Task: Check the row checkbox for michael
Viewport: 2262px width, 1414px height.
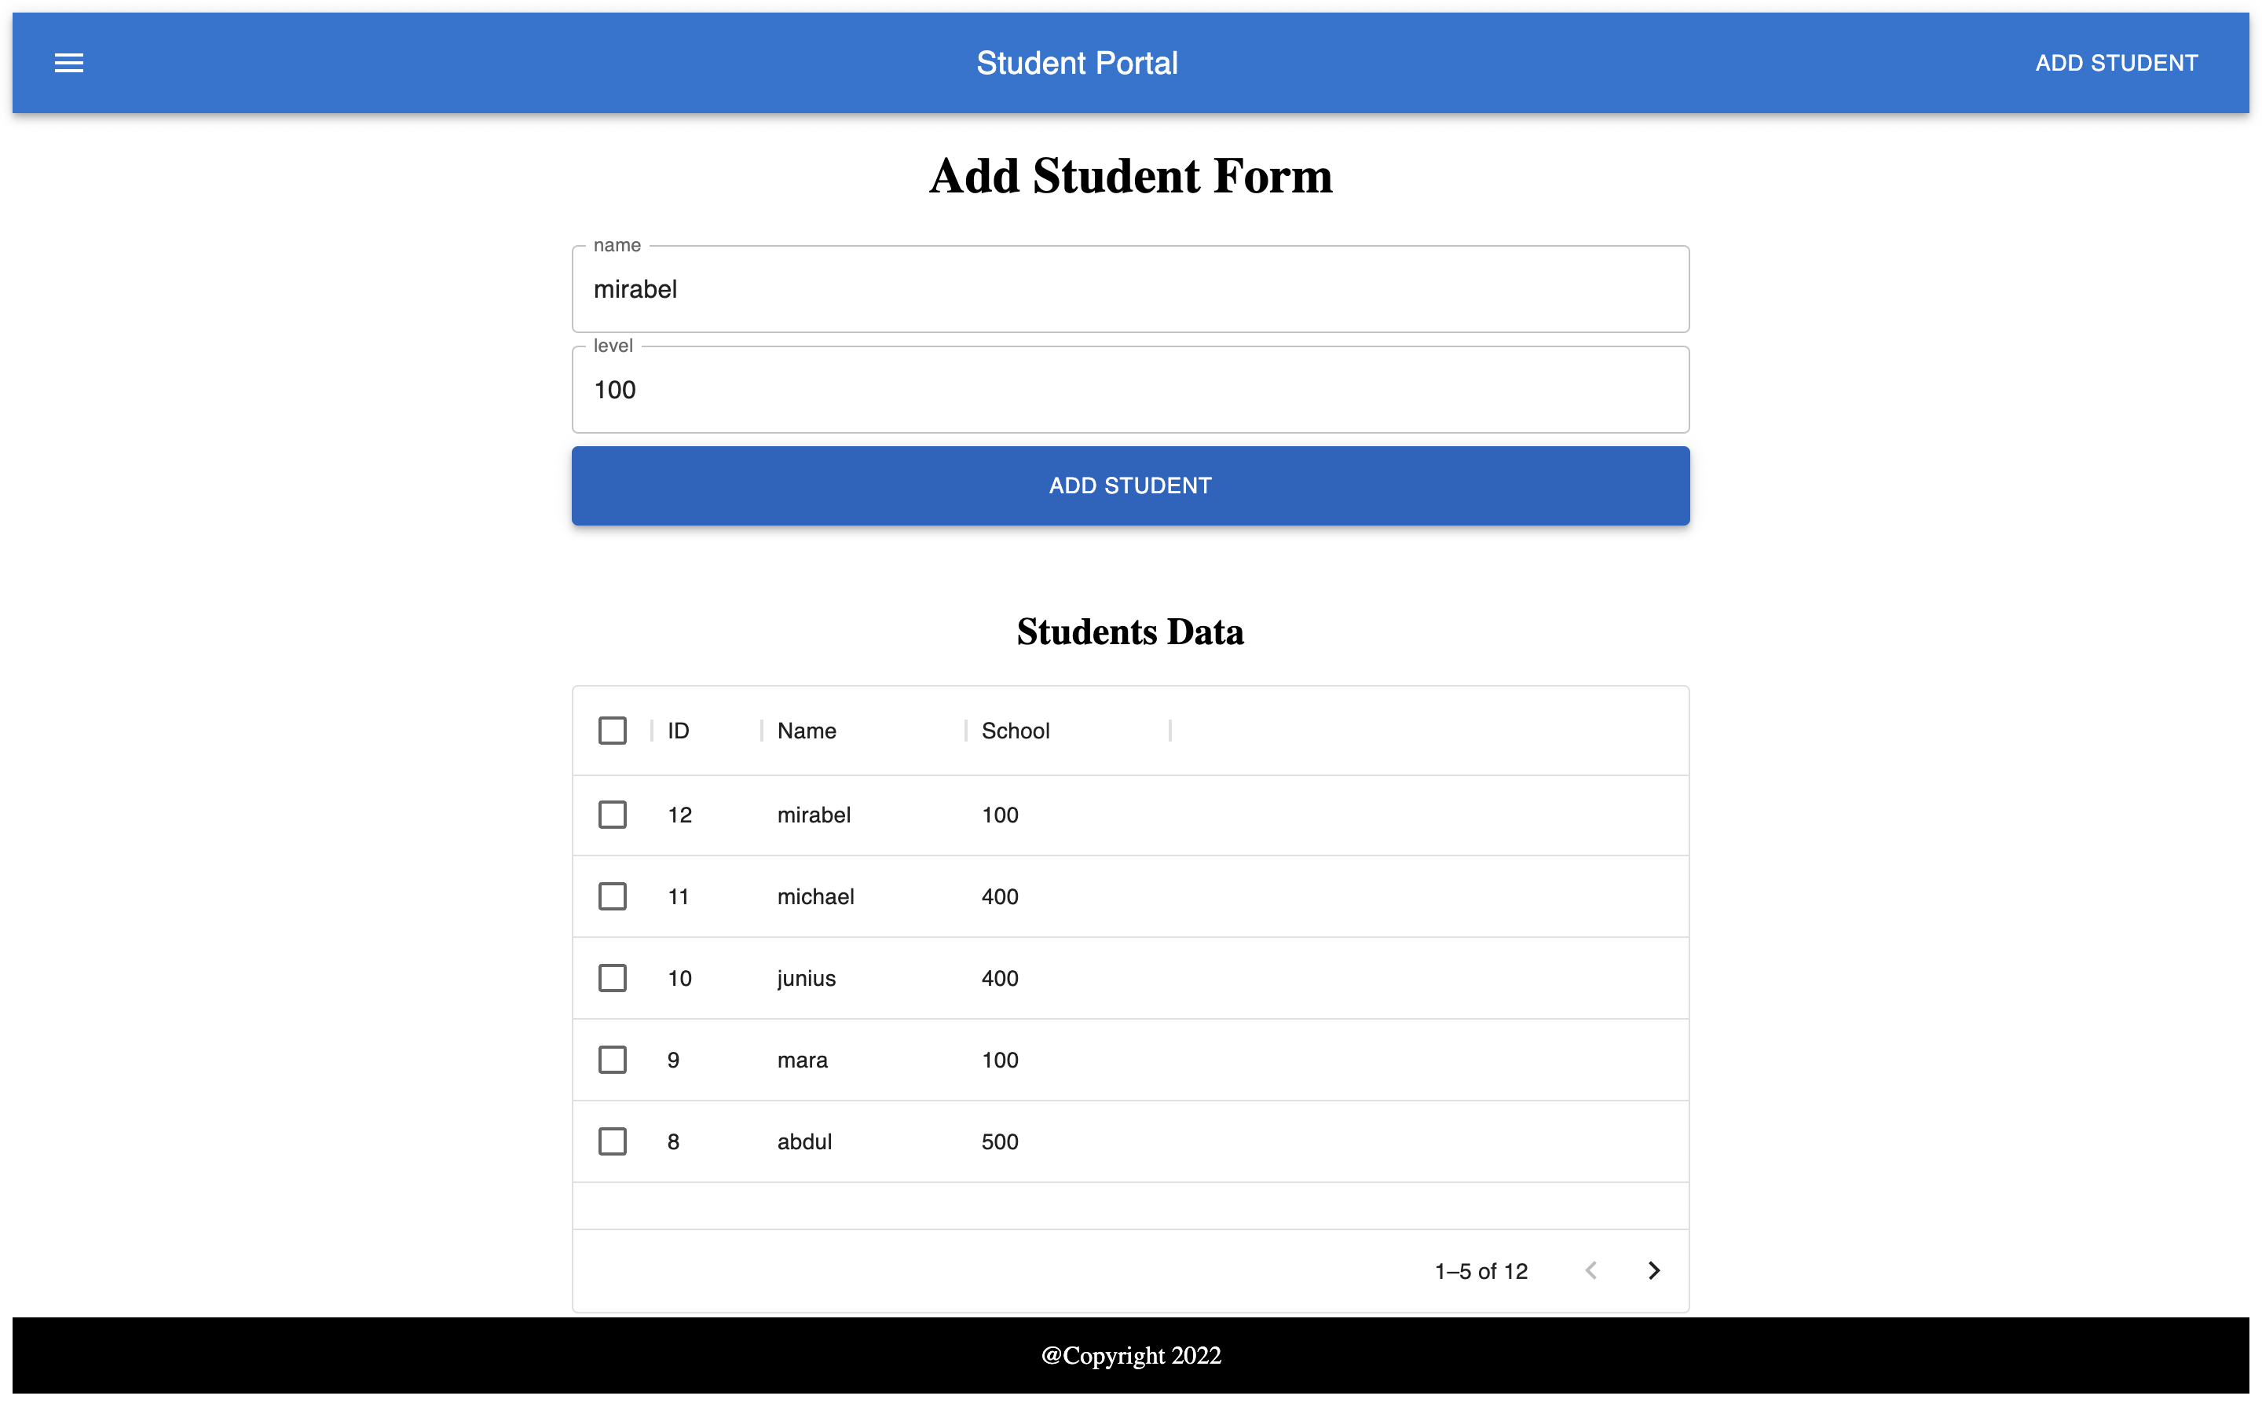Action: 613,896
